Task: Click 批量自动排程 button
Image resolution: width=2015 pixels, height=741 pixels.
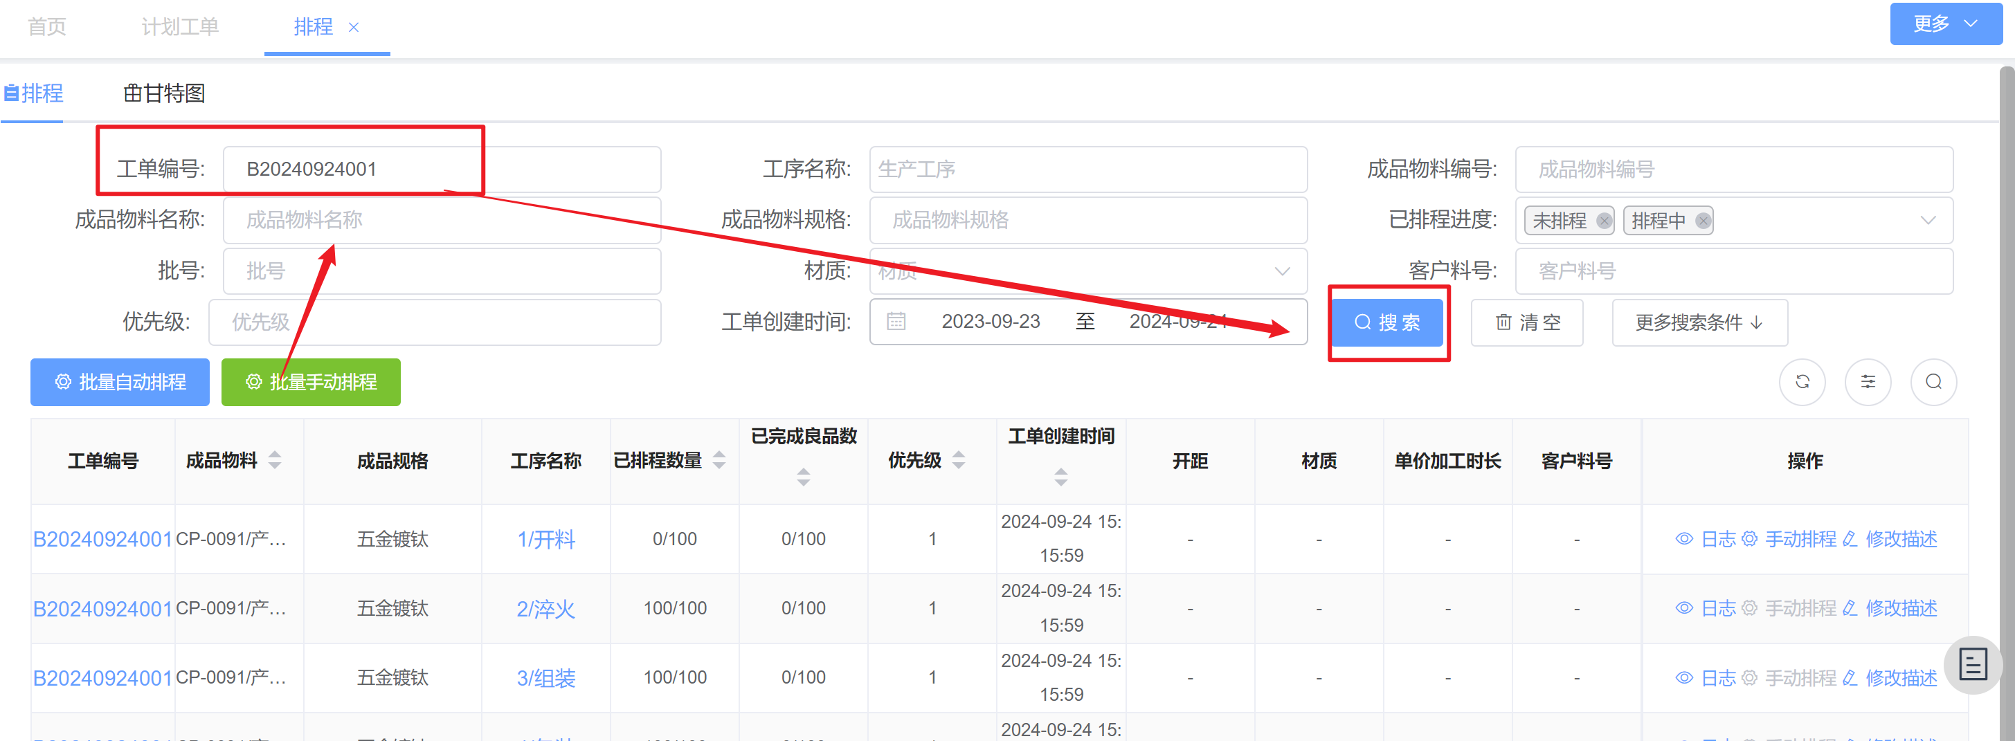Action: tap(120, 381)
